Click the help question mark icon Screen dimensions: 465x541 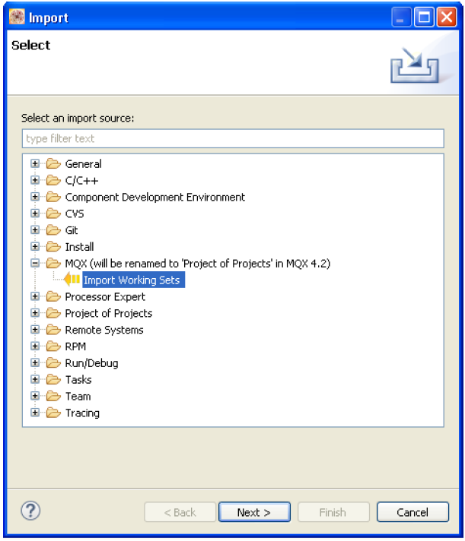32,511
